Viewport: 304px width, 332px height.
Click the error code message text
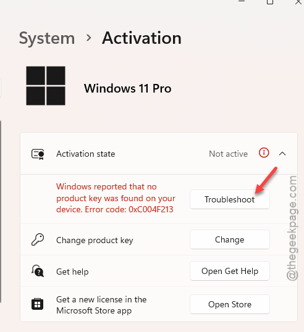pos(116,198)
